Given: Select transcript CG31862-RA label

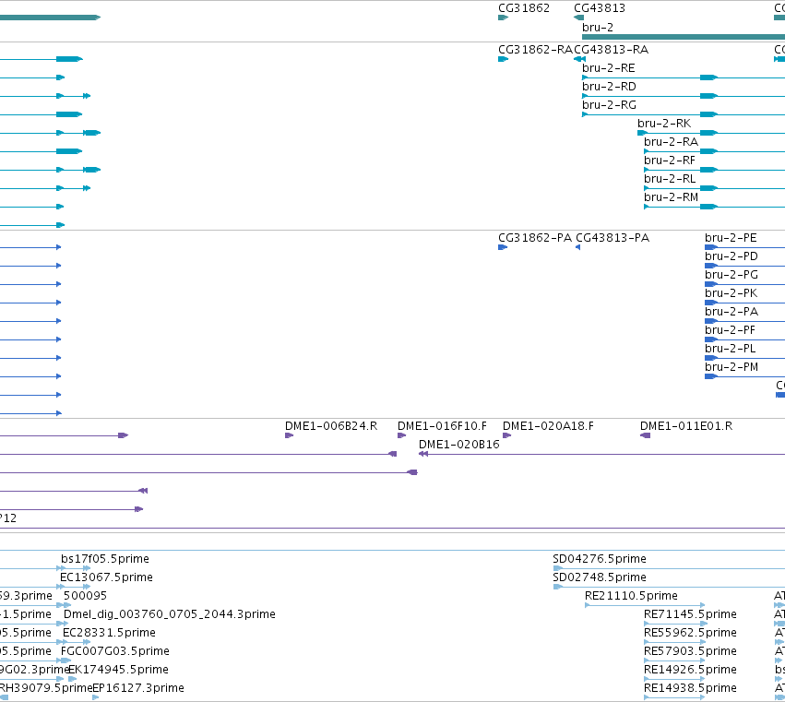Looking at the screenshot, I should click(535, 50).
